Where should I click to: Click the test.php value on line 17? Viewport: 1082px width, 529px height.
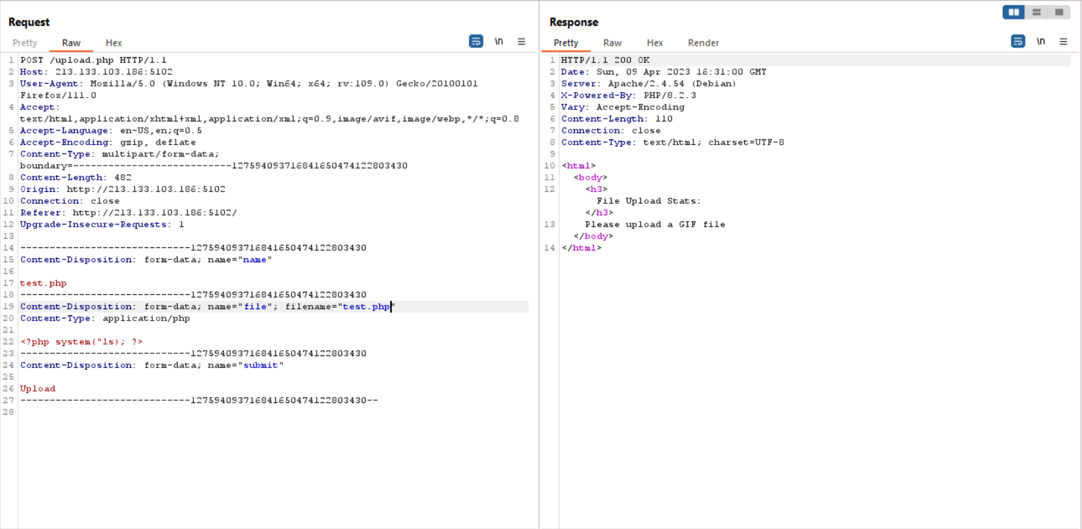44,283
